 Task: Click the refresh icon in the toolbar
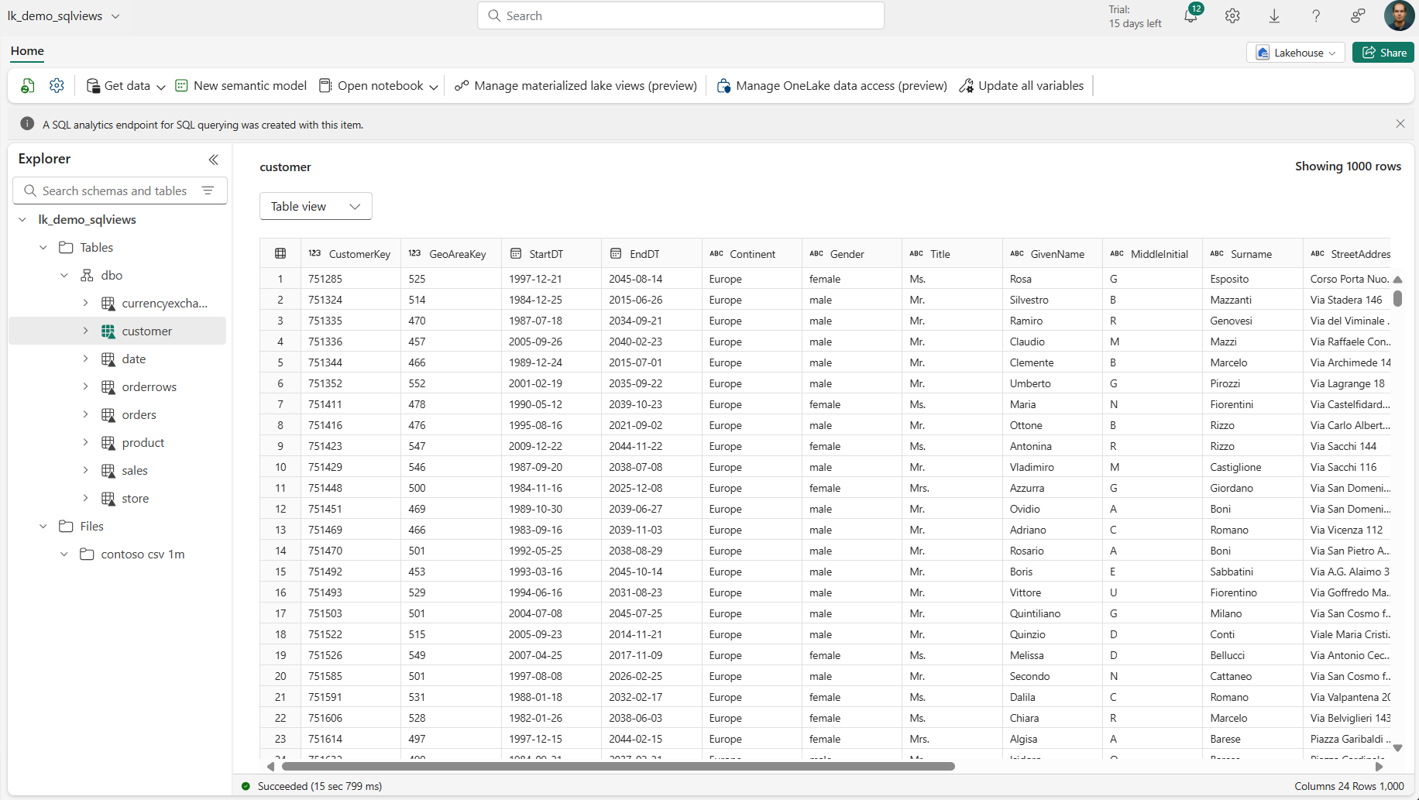(28, 86)
